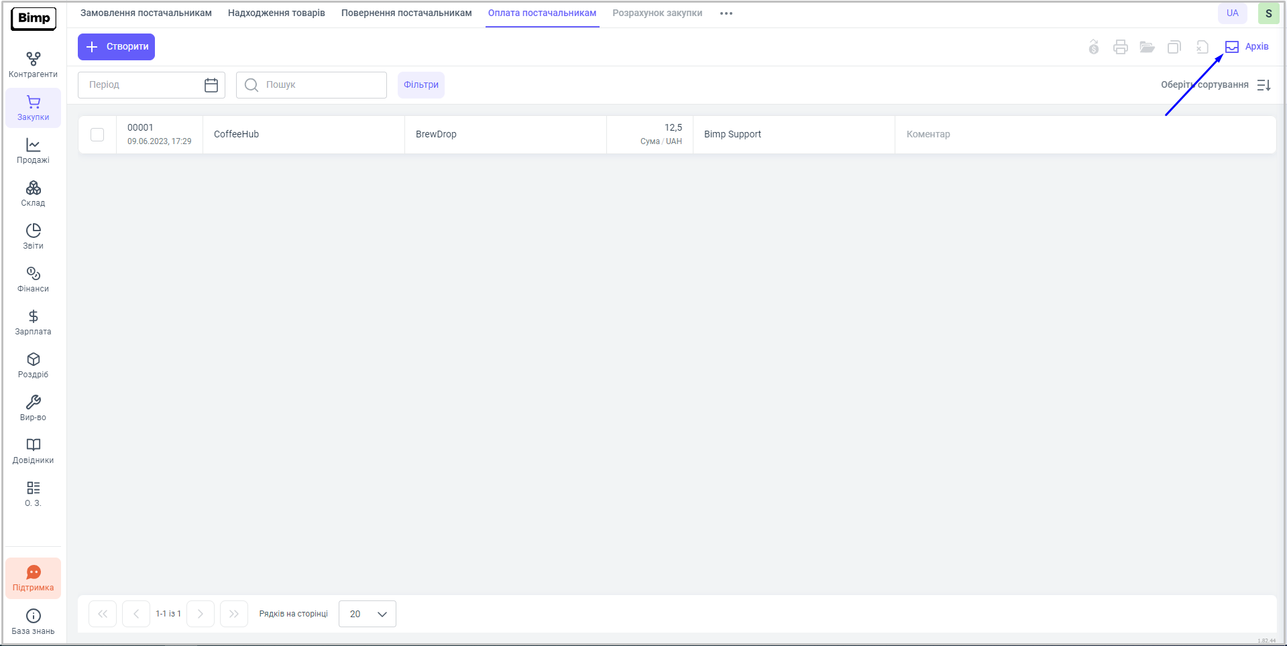Viewport: 1287px width, 646px height.
Task: Open Звіти reports section
Action: [33, 237]
